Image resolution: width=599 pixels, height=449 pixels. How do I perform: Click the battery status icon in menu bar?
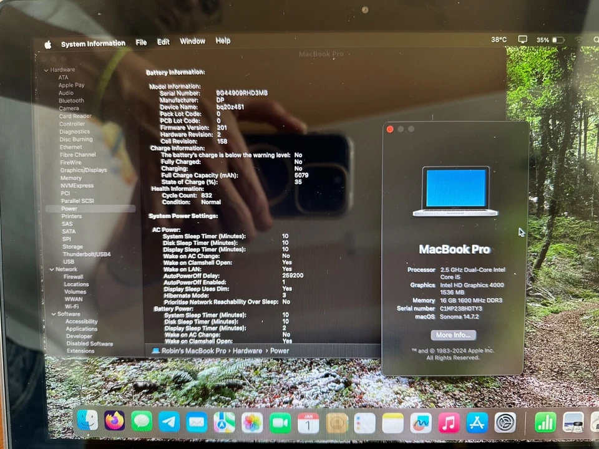point(558,40)
